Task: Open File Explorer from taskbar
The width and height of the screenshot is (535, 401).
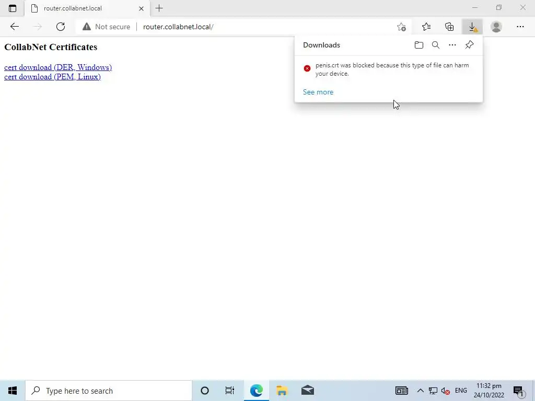Action: [282, 391]
